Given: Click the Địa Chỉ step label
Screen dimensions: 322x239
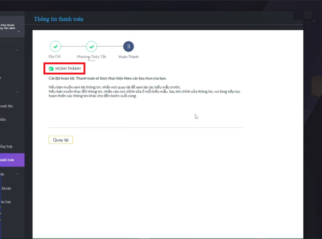Looking at the screenshot, I should pyautogui.click(x=55, y=57).
